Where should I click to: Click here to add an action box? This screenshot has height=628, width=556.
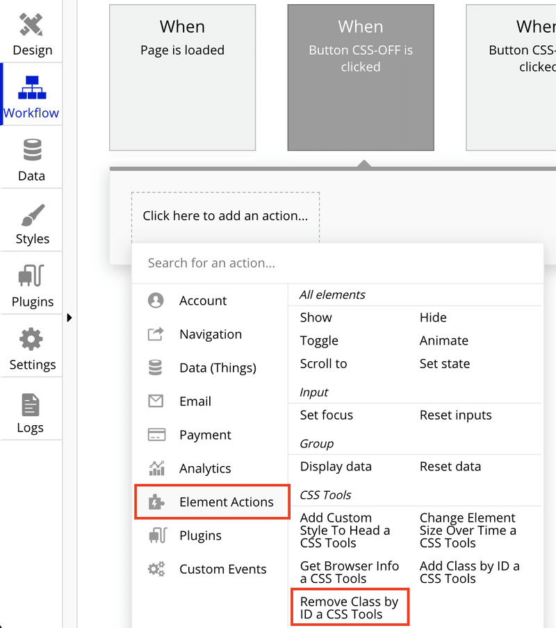(225, 217)
